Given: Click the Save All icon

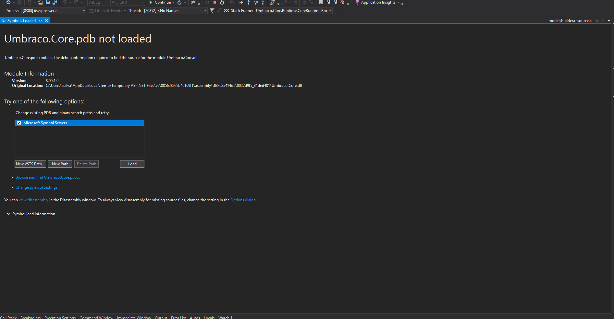Looking at the screenshot, I should pos(55,2).
